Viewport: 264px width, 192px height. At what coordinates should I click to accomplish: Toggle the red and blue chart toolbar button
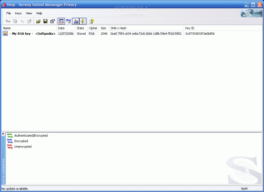pos(76,21)
